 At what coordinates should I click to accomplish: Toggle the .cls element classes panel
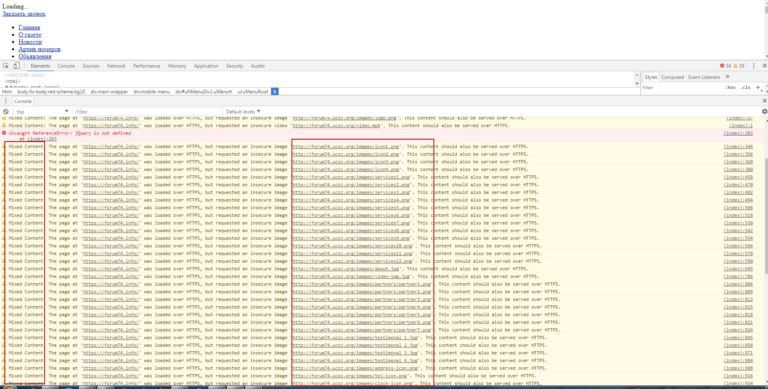(x=746, y=87)
